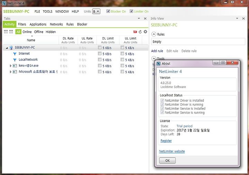This screenshot has width=249, height=175.
Task: Enable DL Limit for SEEBUNNY-PC
Action: pos(100,47)
